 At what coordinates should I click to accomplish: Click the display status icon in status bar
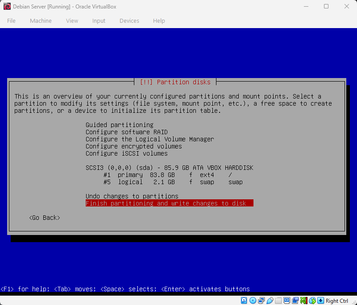coord(286,300)
